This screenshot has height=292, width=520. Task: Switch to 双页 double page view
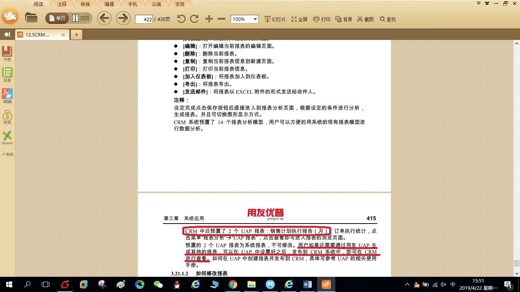(x=81, y=18)
